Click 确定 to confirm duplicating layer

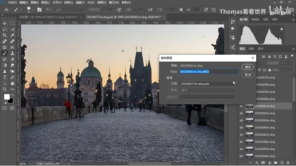248,67
